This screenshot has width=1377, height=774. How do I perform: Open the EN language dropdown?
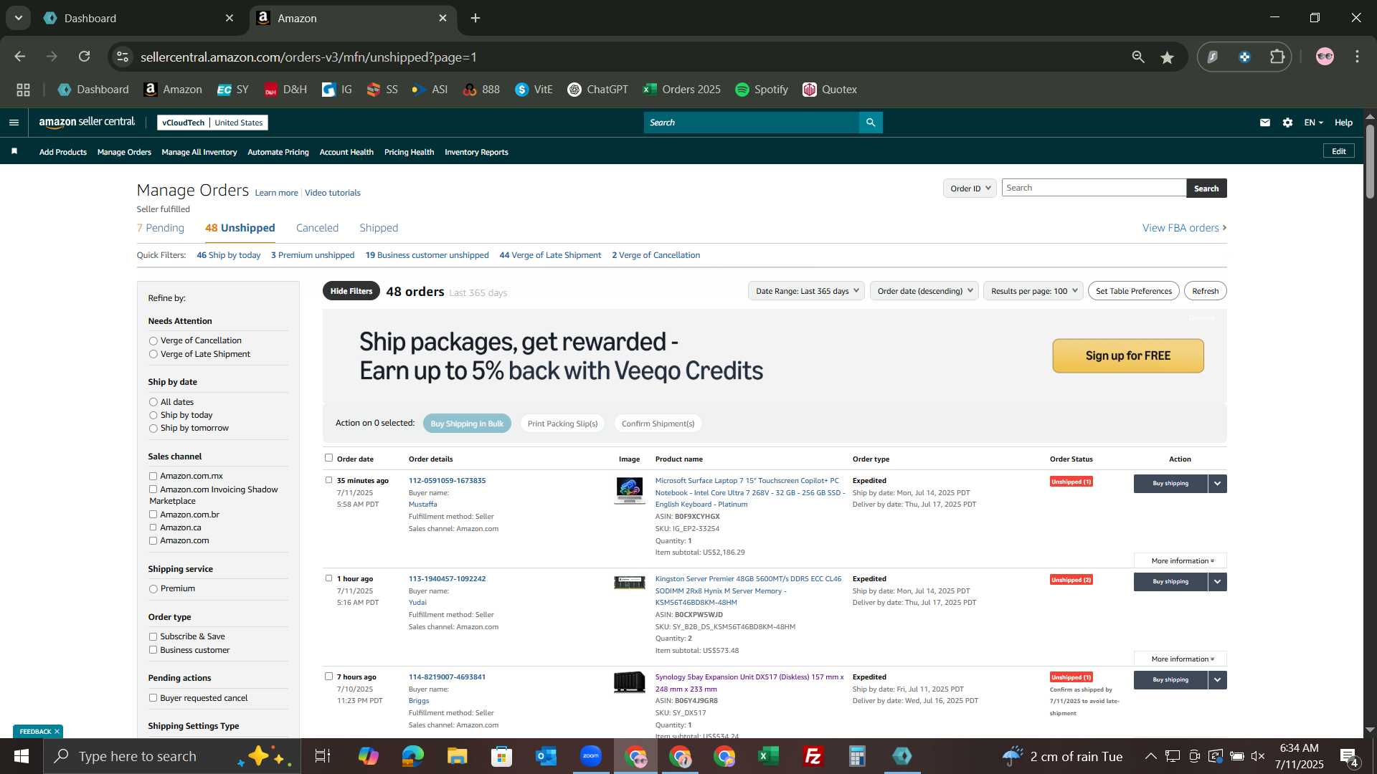pos(1313,123)
